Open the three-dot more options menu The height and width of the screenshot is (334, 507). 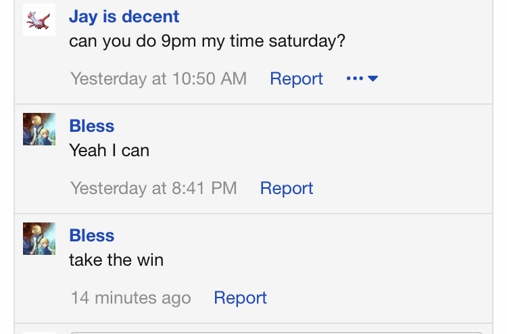click(x=355, y=78)
